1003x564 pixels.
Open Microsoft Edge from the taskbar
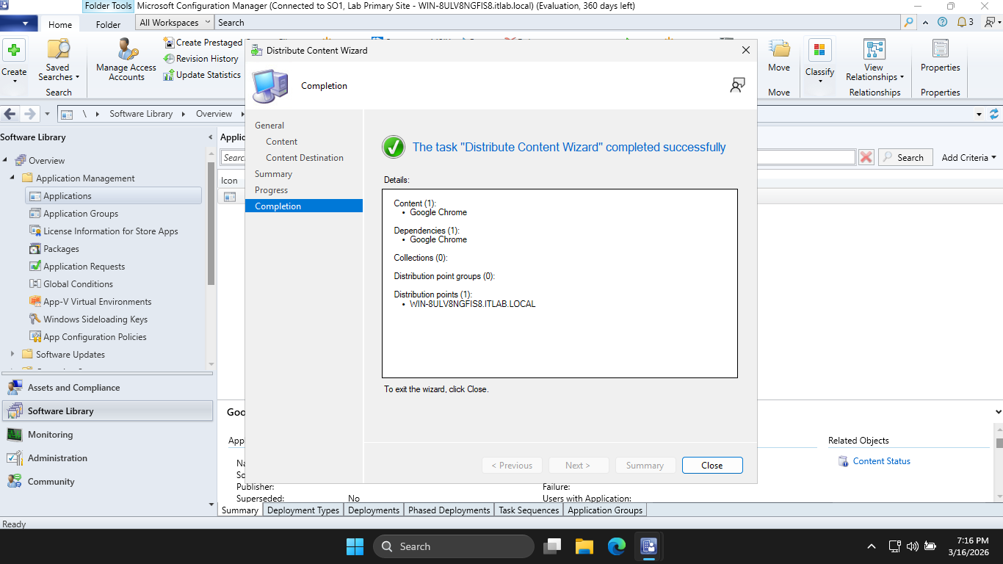point(616,546)
